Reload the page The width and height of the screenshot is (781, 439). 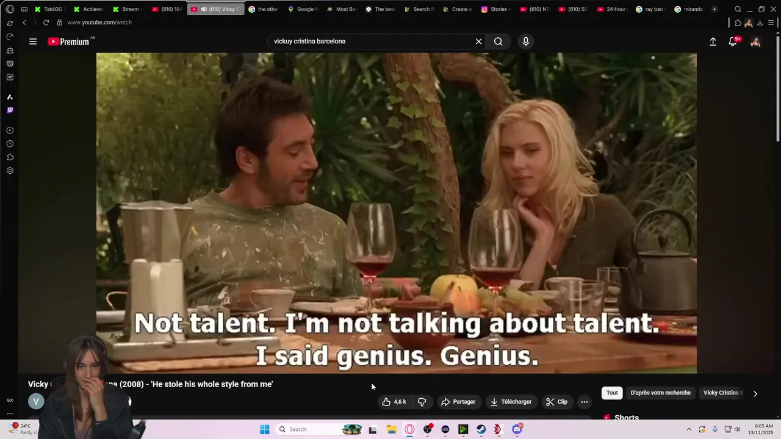click(46, 23)
